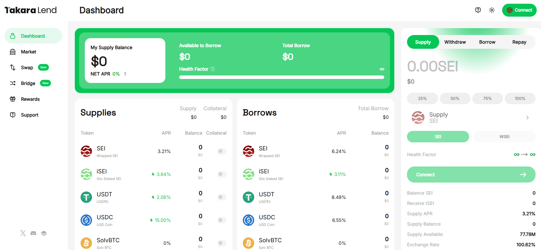Set supply amount to 50%
Viewport: 541px width, 250px height.
(x=455, y=98)
